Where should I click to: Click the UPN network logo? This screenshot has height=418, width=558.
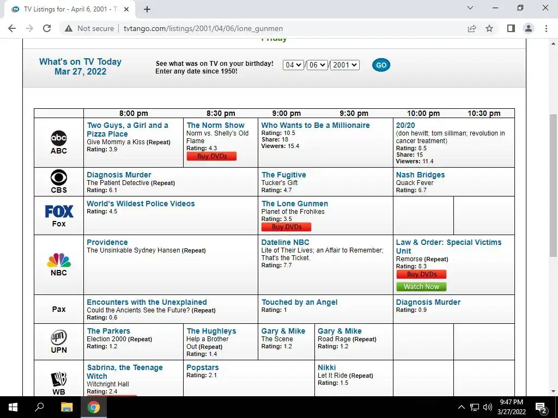(x=59, y=337)
